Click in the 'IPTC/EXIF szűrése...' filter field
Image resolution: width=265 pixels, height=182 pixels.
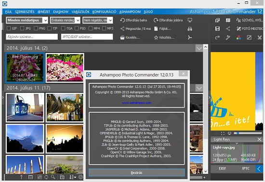pyautogui.click(x=87, y=37)
